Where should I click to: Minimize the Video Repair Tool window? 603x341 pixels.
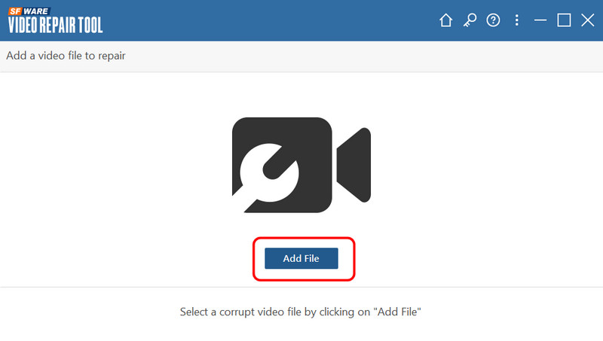click(x=540, y=21)
